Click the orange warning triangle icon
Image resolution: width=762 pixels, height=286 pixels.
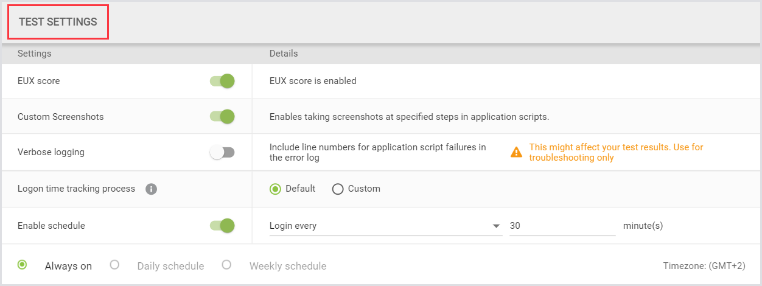(516, 152)
